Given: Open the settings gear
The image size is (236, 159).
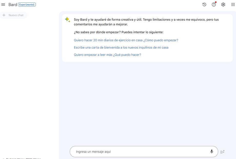Looking at the screenshot, I should 223,5.
